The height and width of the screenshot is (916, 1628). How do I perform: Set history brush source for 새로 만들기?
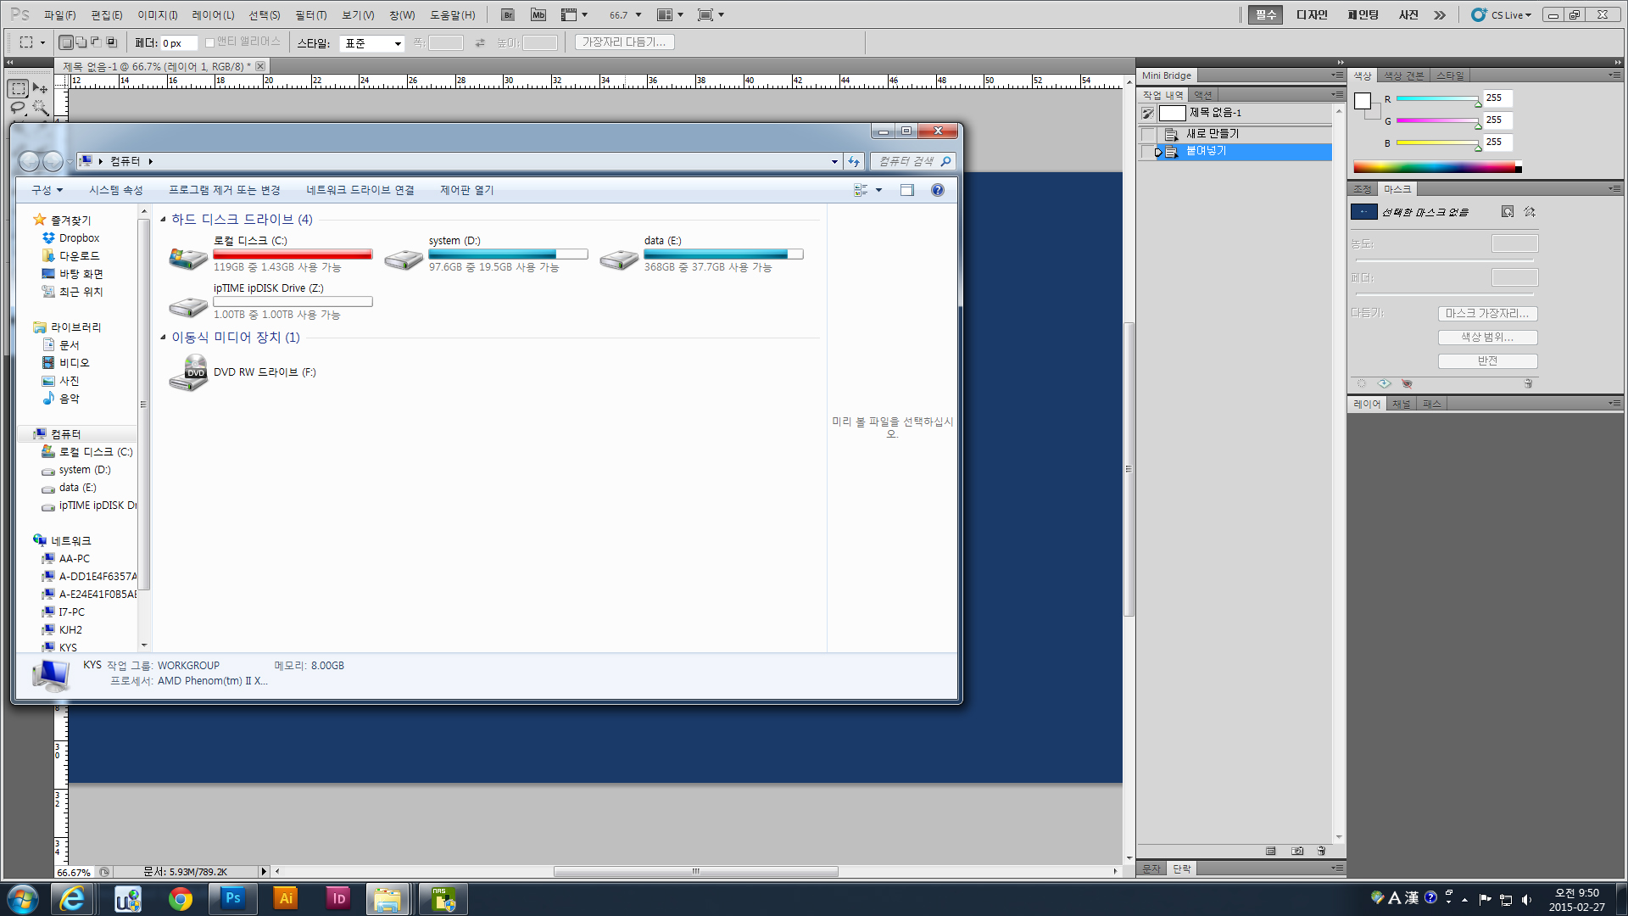coord(1148,134)
